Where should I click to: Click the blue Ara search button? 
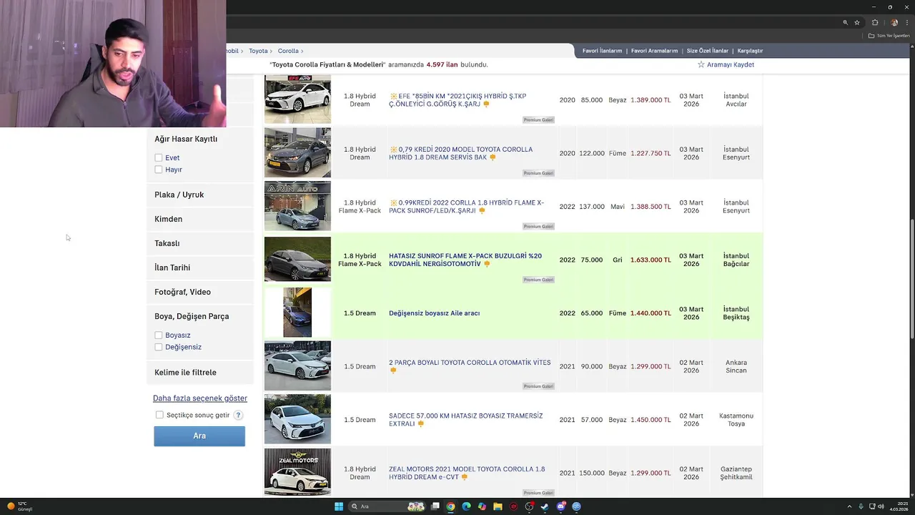coord(199,436)
